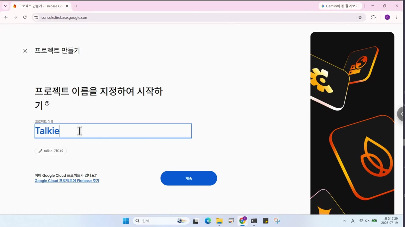Image resolution: width=405 pixels, height=227 pixels.
Task: Open File Explorer from taskbar
Action: (x=219, y=221)
